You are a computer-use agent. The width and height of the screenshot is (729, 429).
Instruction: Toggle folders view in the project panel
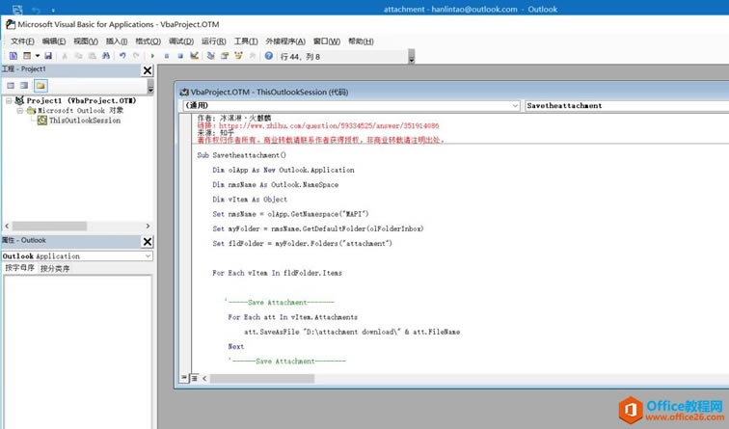40,85
